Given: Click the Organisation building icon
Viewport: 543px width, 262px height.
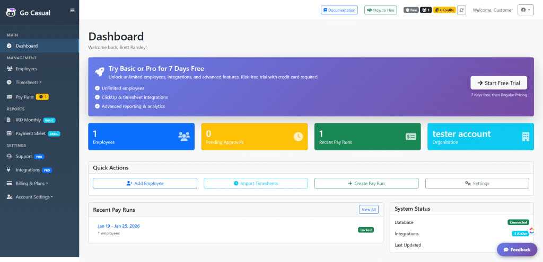Looking at the screenshot, I should pyautogui.click(x=526, y=137).
